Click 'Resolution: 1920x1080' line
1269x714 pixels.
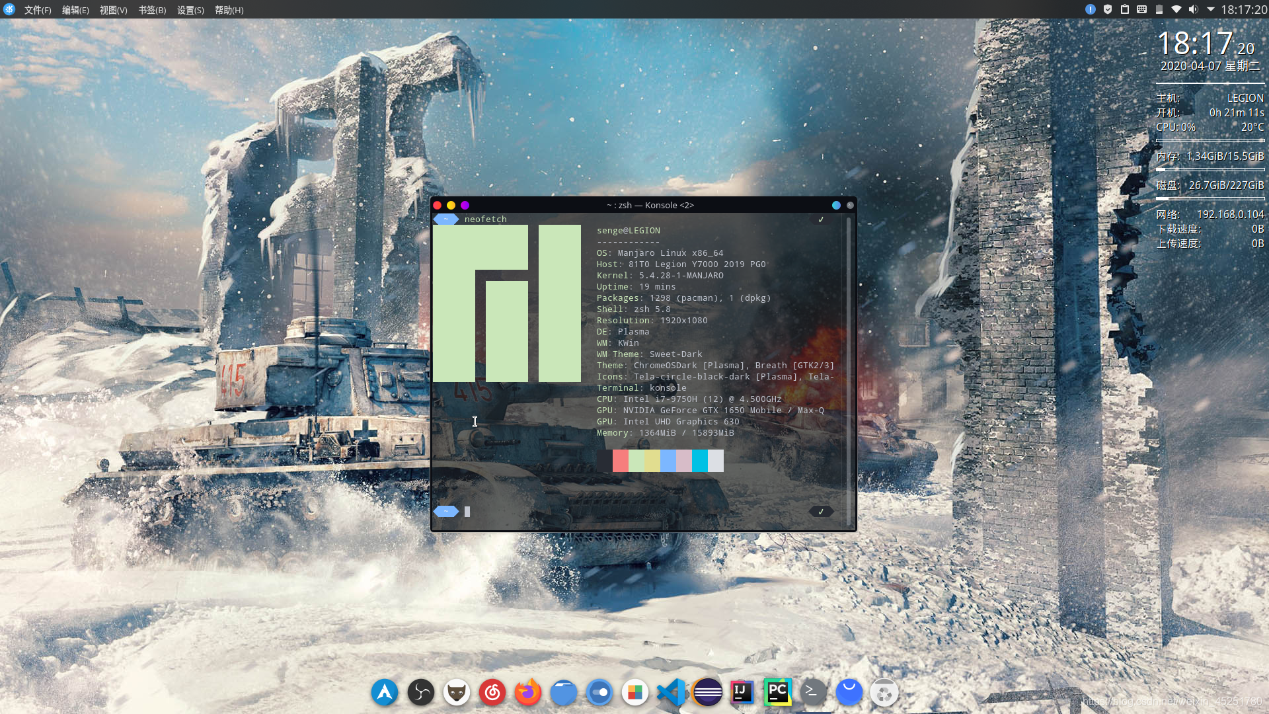pos(652,321)
